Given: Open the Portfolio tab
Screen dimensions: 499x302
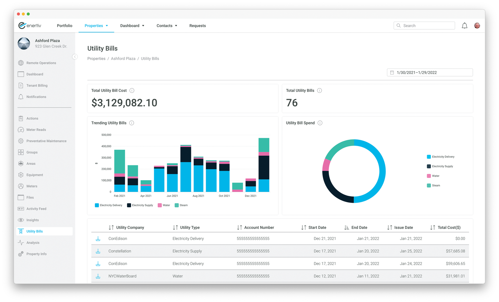Looking at the screenshot, I should (65, 26).
